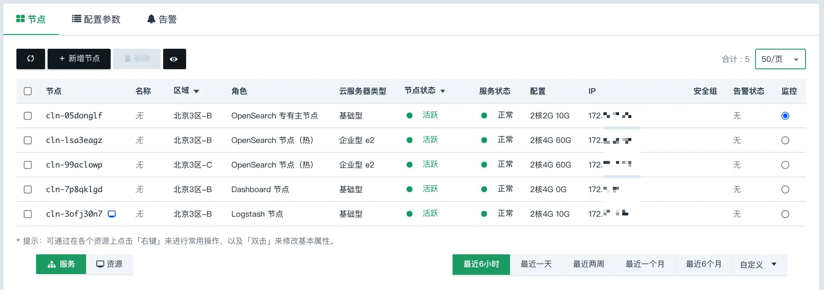Select monitoring radio for cln-99aclowp
Viewport: 824px width, 290px height.
point(785,165)
